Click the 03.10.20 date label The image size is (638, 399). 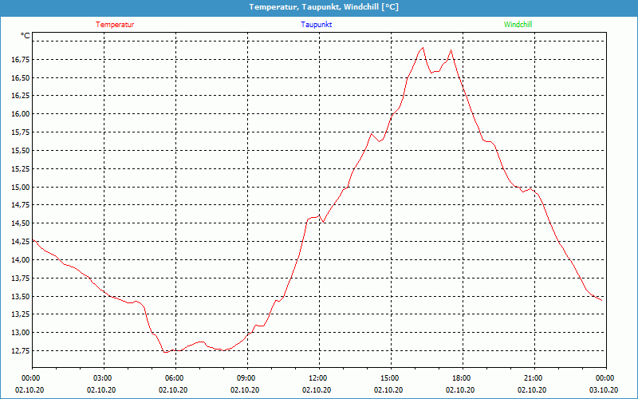tap(604, 390)
